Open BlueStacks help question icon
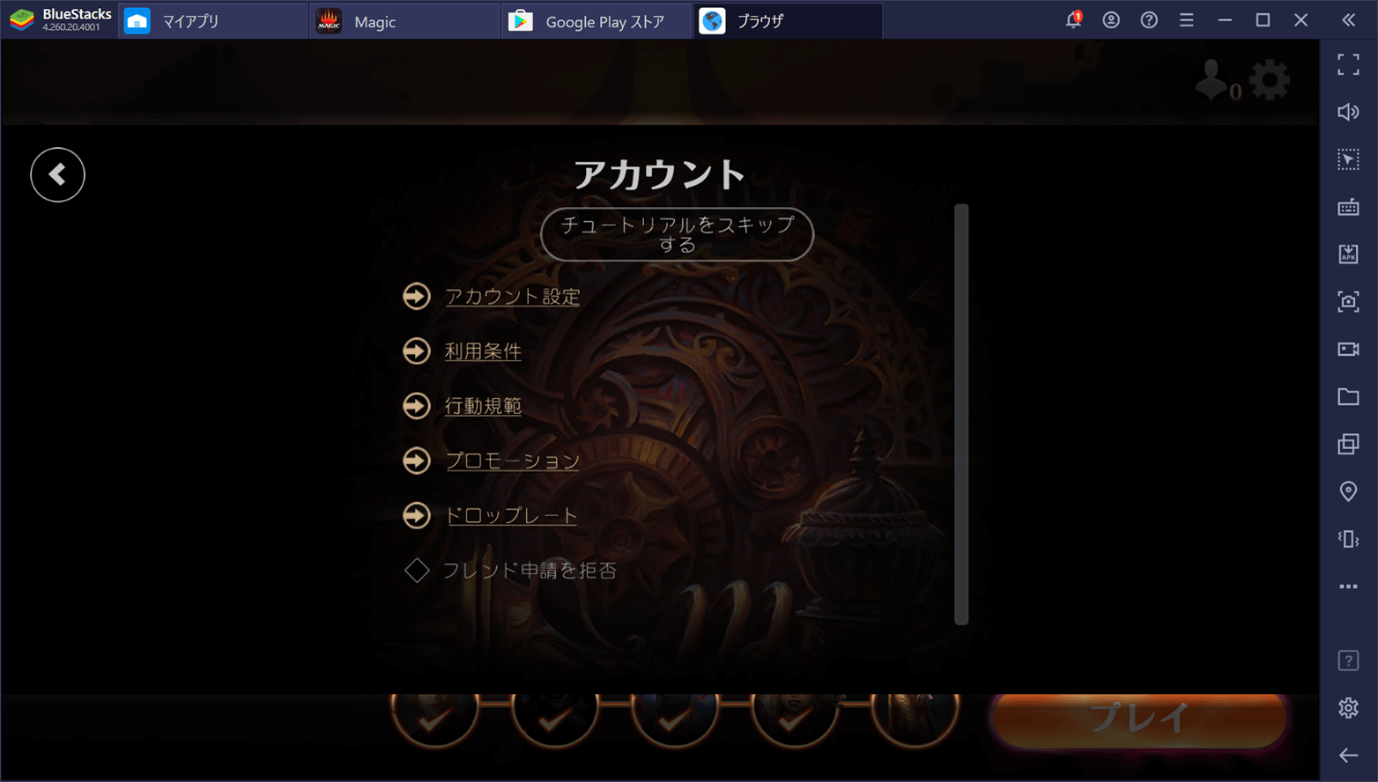The height and width of the screenshot is (782, 1378). point(1149,19)
